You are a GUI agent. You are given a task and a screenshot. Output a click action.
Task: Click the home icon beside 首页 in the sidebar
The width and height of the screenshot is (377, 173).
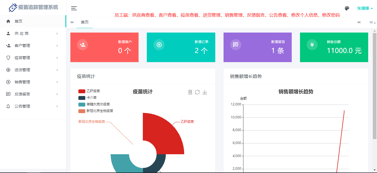coord(8,21)
